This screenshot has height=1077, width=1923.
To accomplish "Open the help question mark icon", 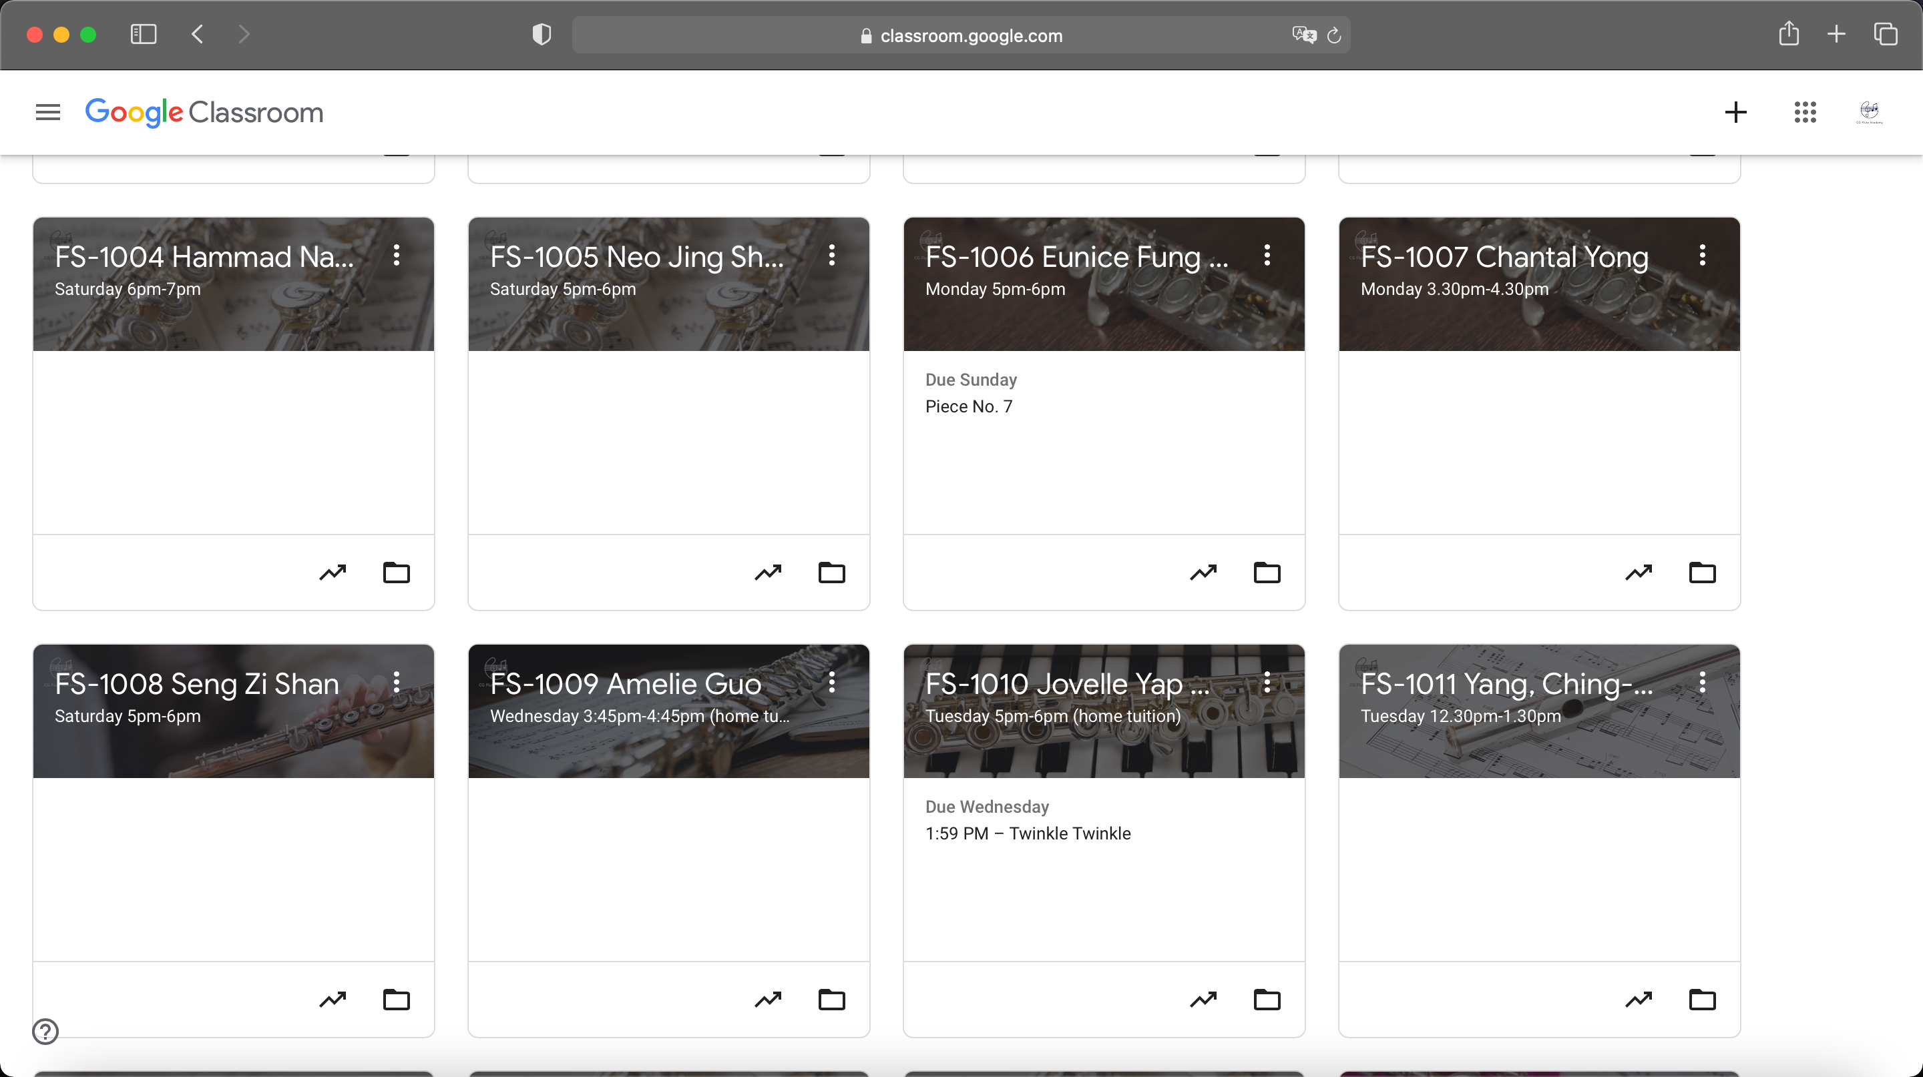I will coord(45,1032).
